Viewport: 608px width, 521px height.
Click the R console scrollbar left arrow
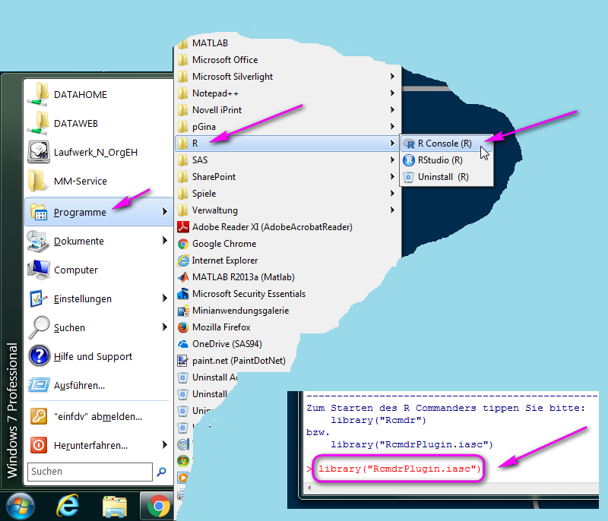pyautogui.click(x=309, y=488)
